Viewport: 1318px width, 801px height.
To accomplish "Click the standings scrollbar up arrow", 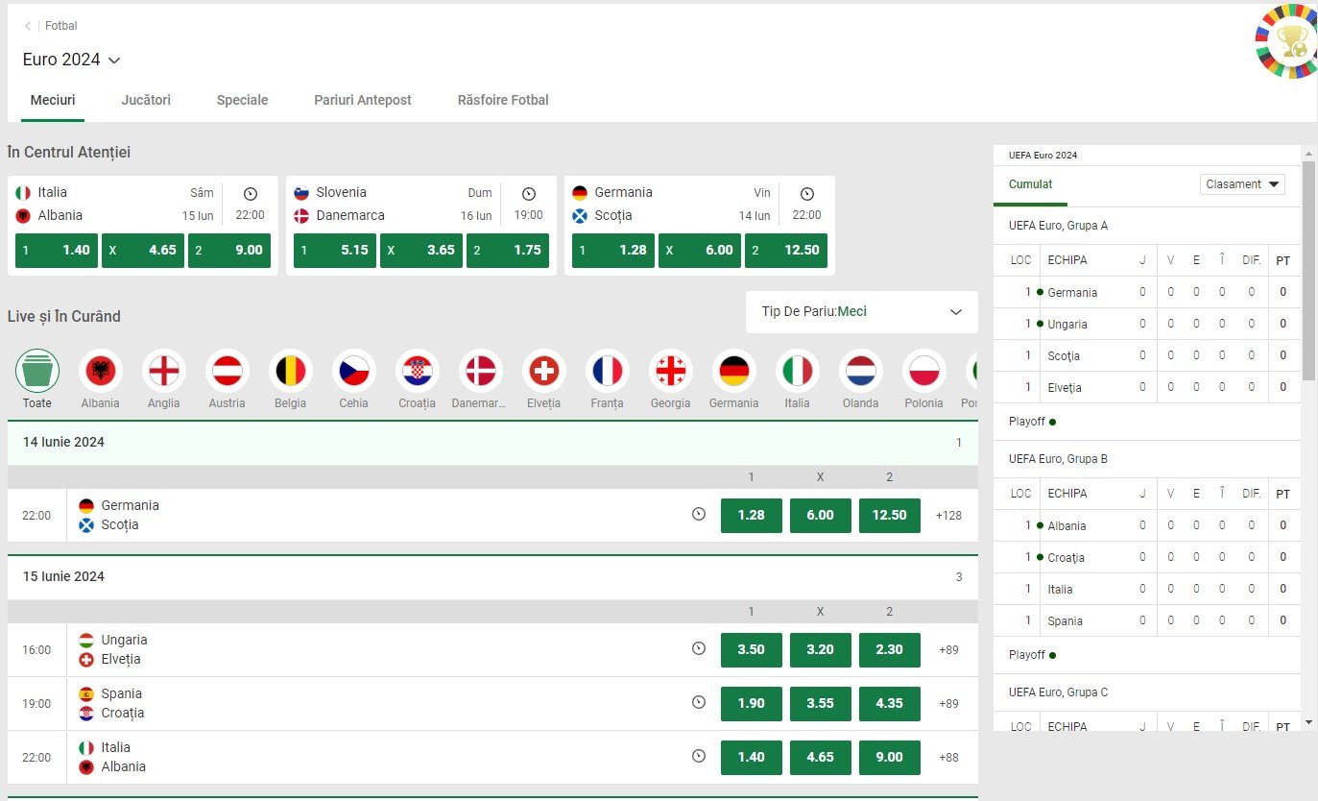I will click(1308, 152).
